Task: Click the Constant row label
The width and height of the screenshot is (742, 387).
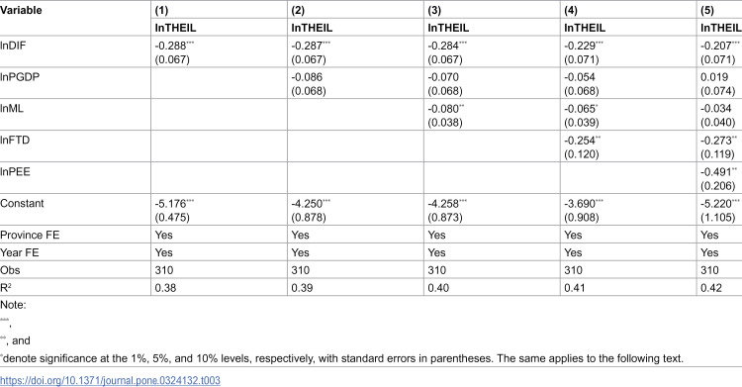Action: tap(22, 203)
